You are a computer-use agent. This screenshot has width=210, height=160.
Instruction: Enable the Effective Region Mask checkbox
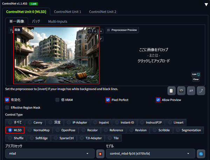tap(7, 107)
